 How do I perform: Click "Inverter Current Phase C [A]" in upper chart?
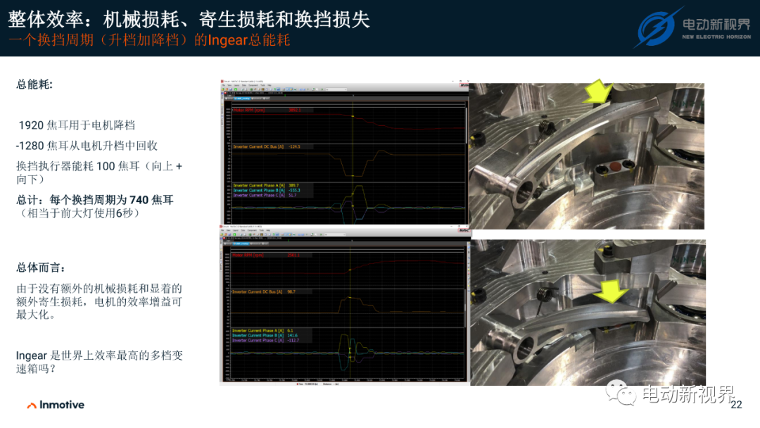(258, 195)
